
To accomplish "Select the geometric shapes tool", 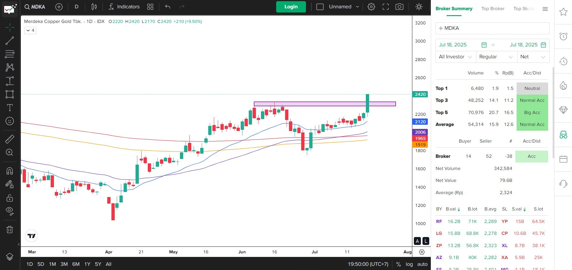I will click(x=10, y=94).
